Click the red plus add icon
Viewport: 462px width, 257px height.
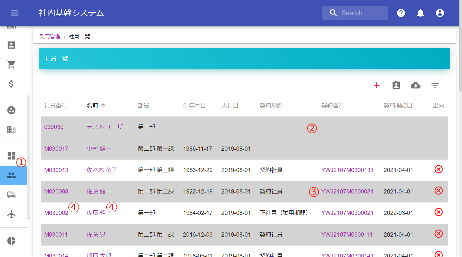(x=376, y=85)
